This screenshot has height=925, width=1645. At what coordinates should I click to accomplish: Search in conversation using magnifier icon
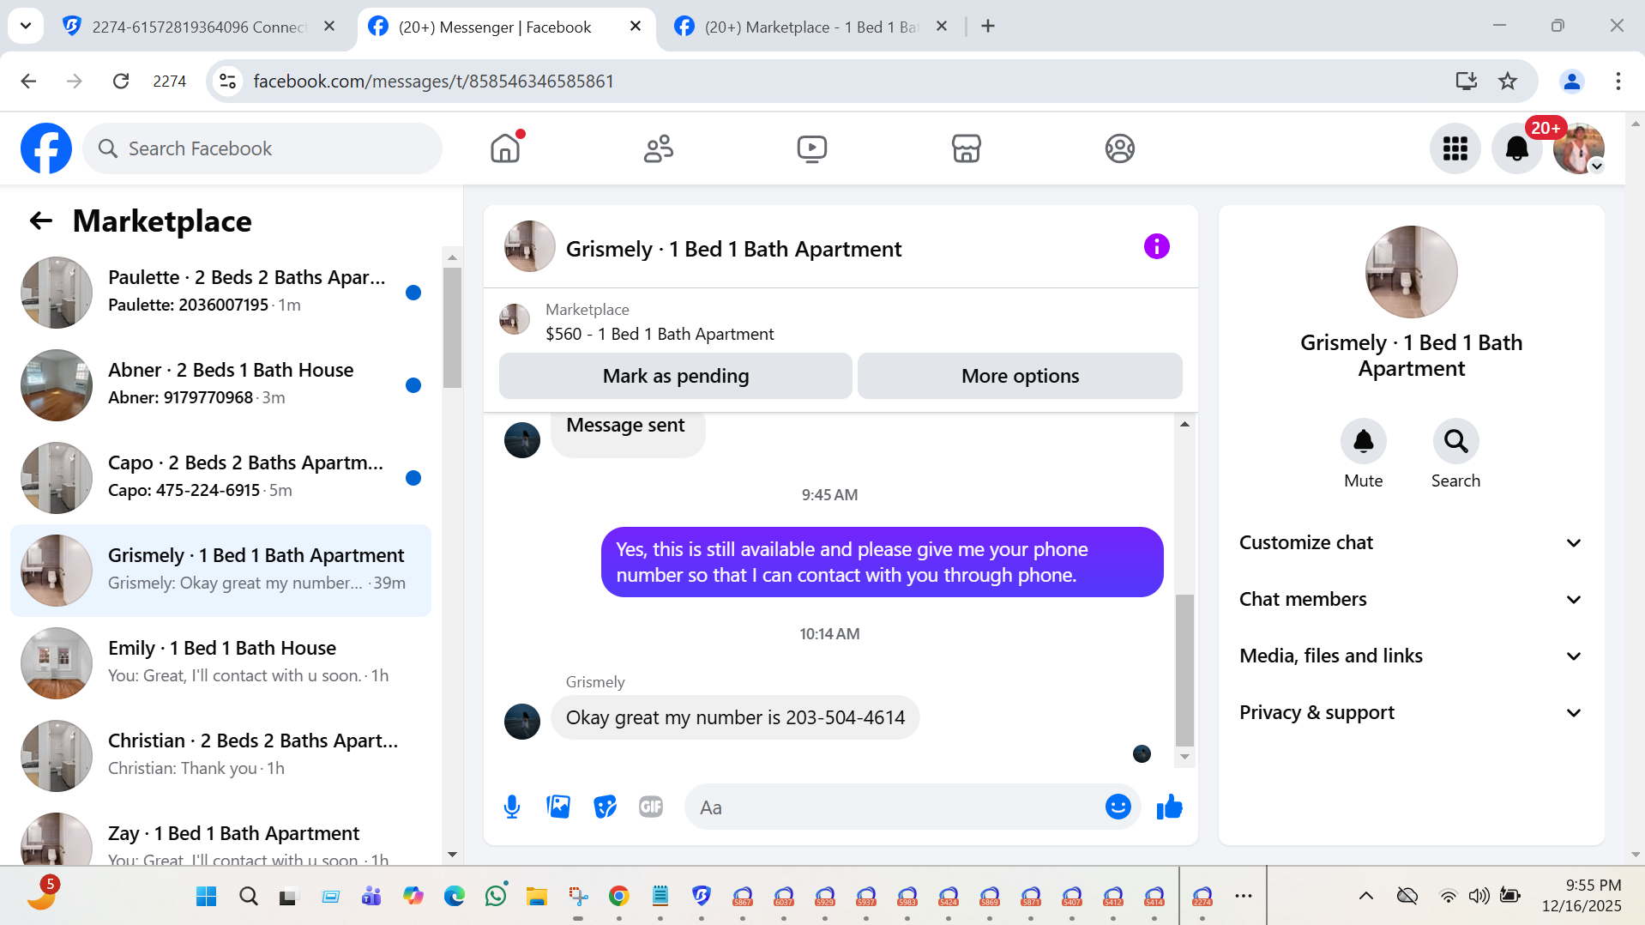pos(1455,441)
